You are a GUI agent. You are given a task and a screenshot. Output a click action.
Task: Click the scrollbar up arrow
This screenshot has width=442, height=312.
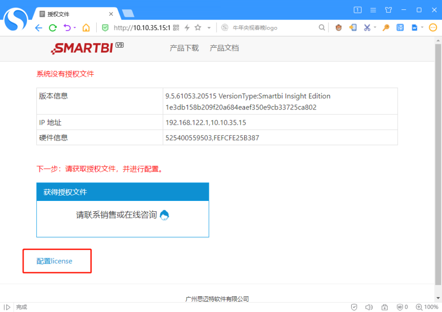(x=438, y=41)
